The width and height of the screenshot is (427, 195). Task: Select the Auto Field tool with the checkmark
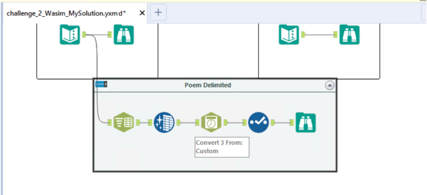(x=258, y=122)
